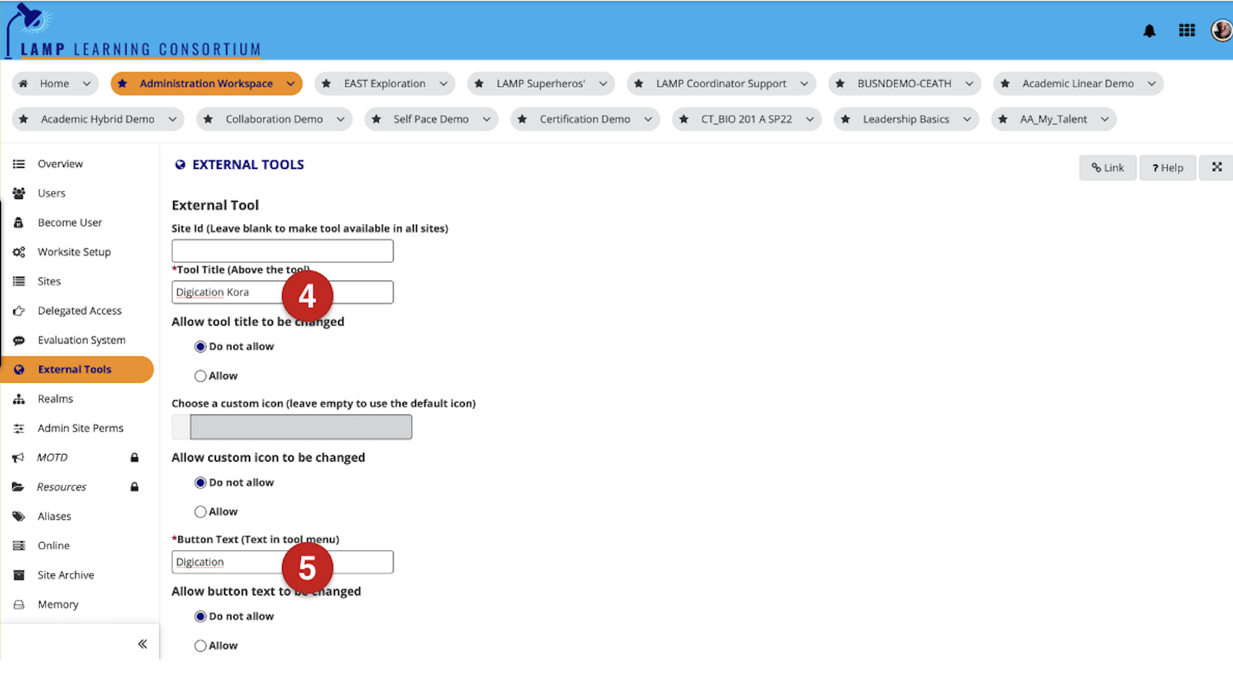Open the sites grid icon

(1187, 30)
